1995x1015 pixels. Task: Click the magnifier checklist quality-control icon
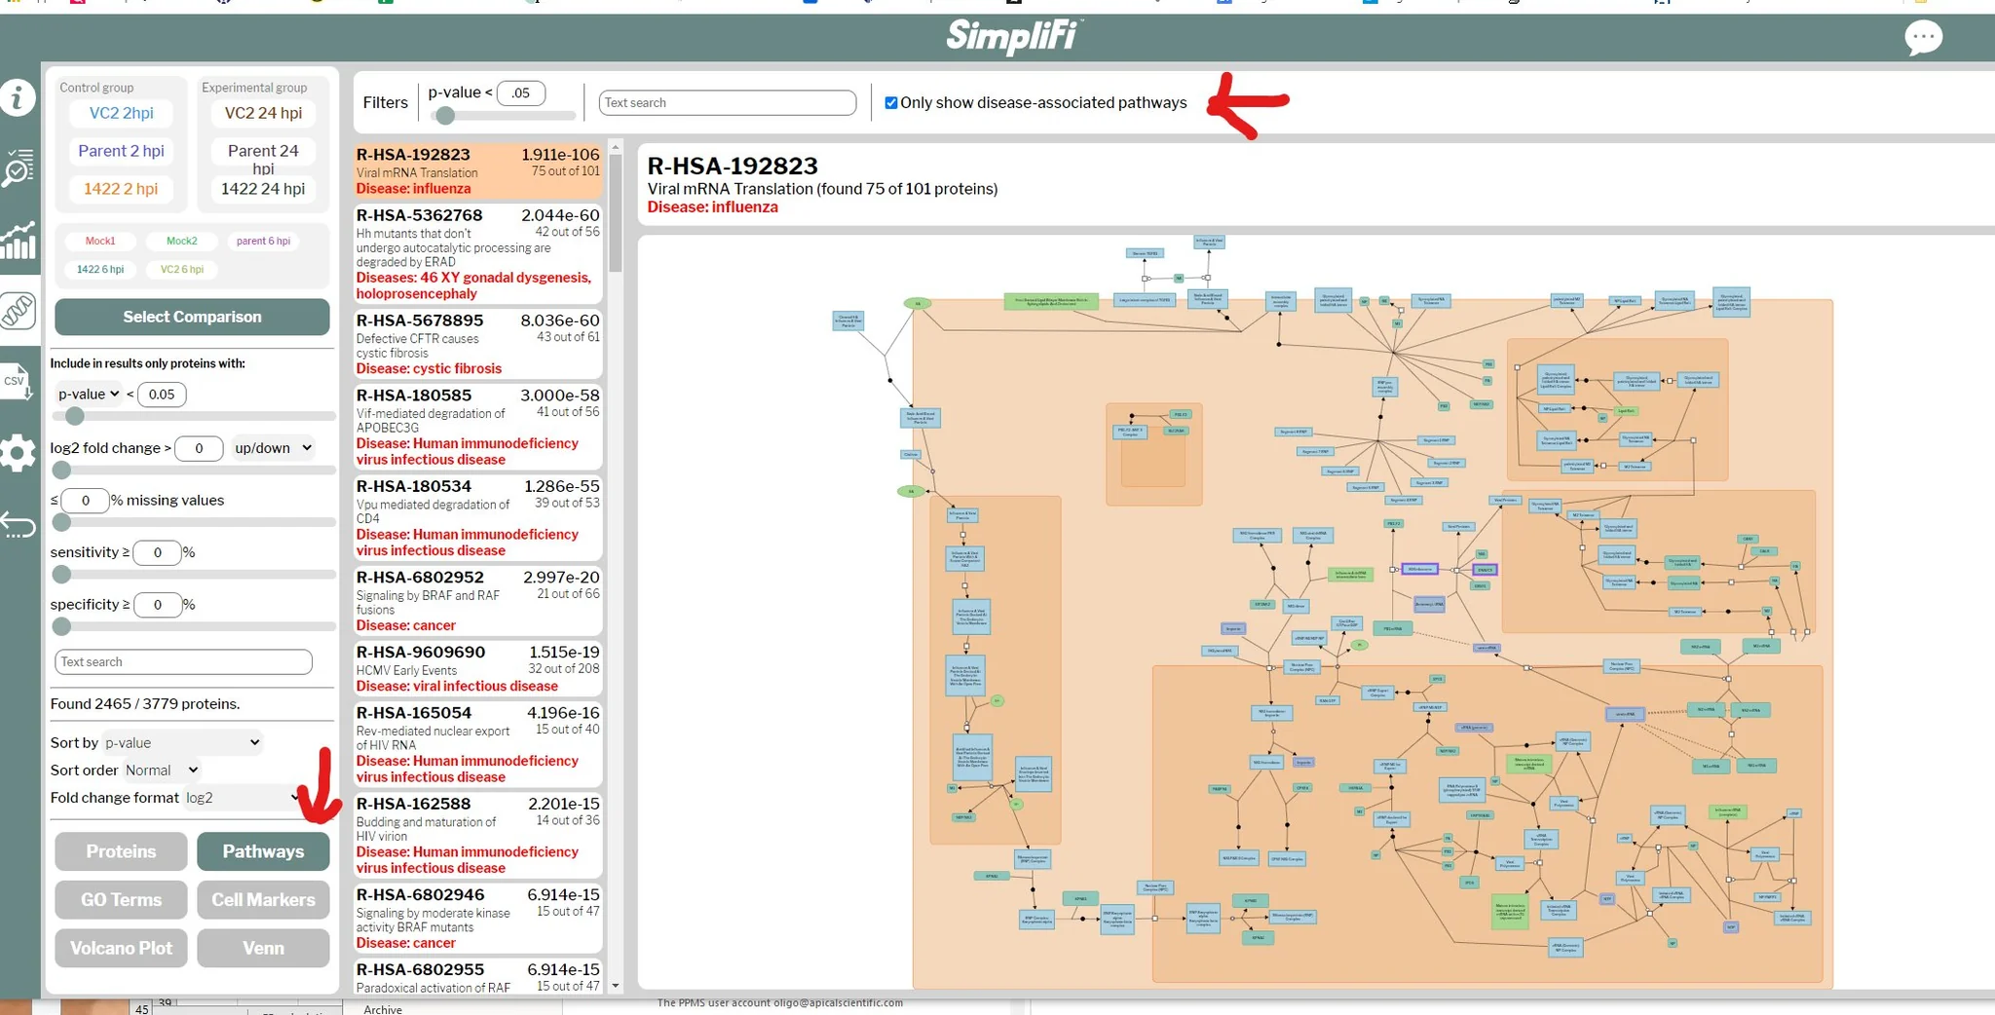coord(19,168)
